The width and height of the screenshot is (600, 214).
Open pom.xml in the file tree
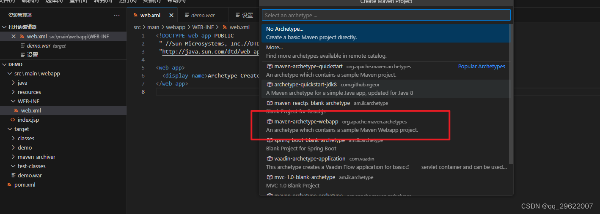click(63, 185)
